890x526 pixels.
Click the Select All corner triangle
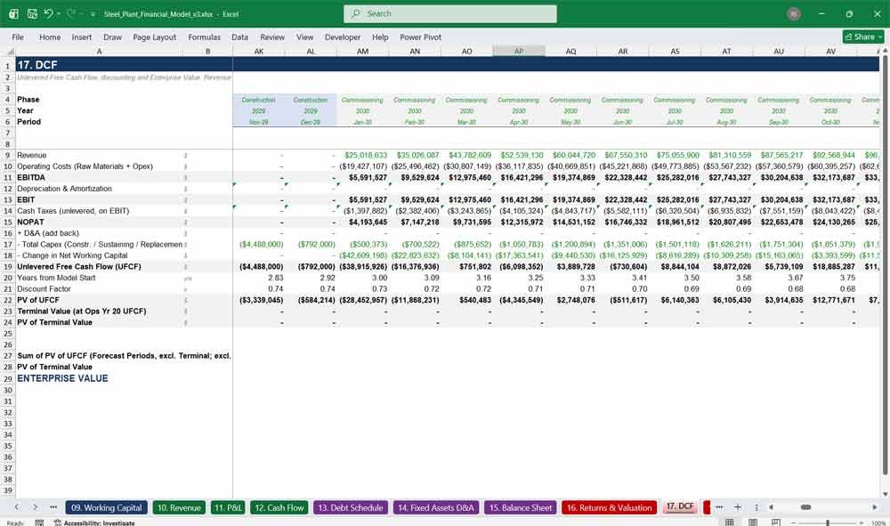tap(8, 51)
